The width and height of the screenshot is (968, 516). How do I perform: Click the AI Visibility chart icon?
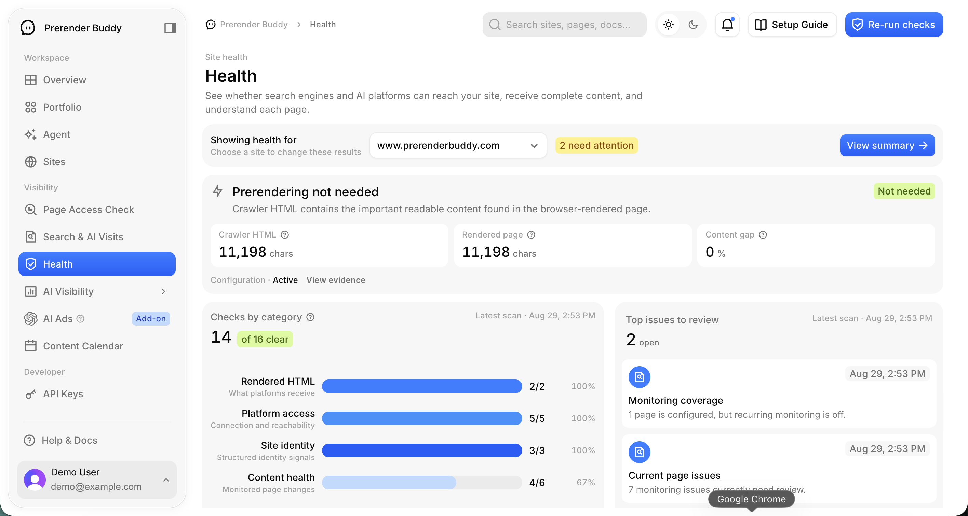point(30,291)
